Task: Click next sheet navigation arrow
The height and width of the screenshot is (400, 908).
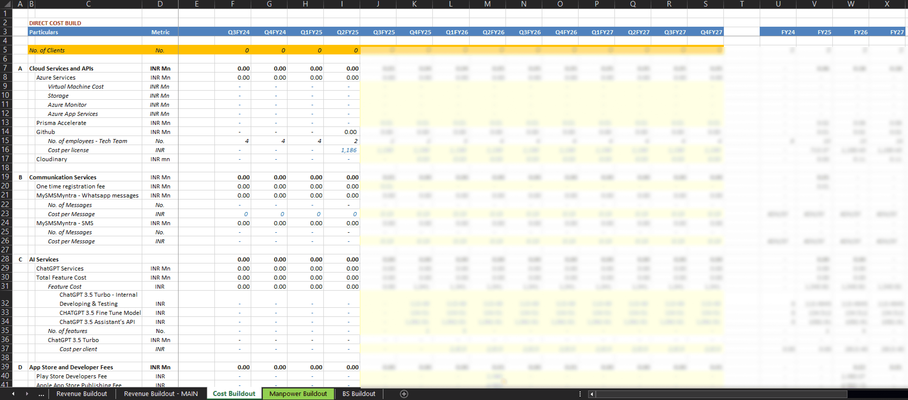Action: (x=27, y=394)
